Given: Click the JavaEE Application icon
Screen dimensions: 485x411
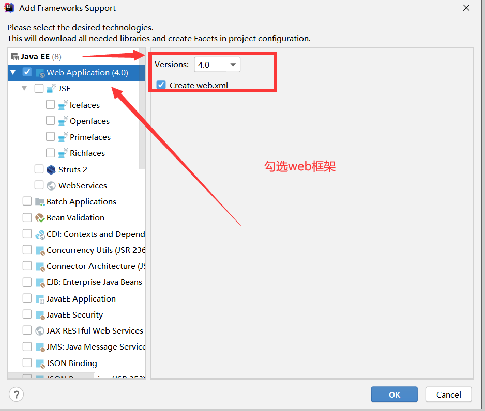Looking at the screenshot, I should tap(40, 299).
